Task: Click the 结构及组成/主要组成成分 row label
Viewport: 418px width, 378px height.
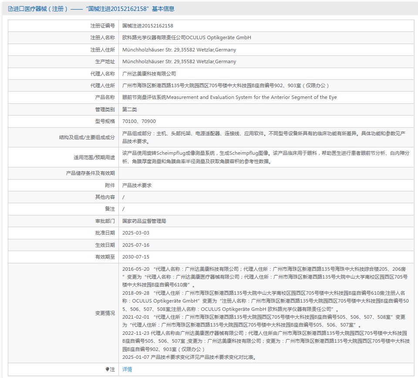Action: click(x=87, y=137)
